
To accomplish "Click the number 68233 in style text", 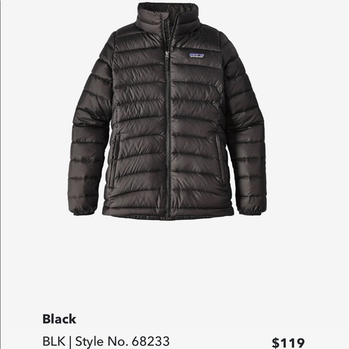I will pos(150,341).
